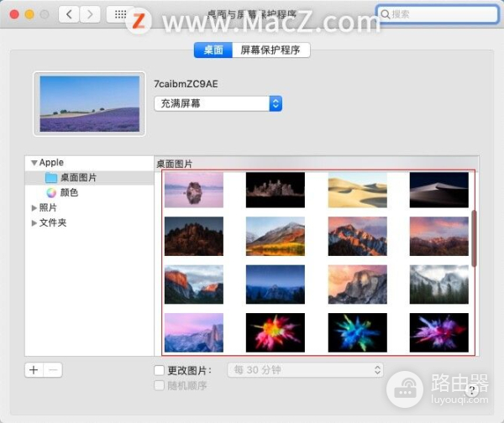
Task: Choose the dark night lake rocks wallpaper
Action: (x=276, y=190)
